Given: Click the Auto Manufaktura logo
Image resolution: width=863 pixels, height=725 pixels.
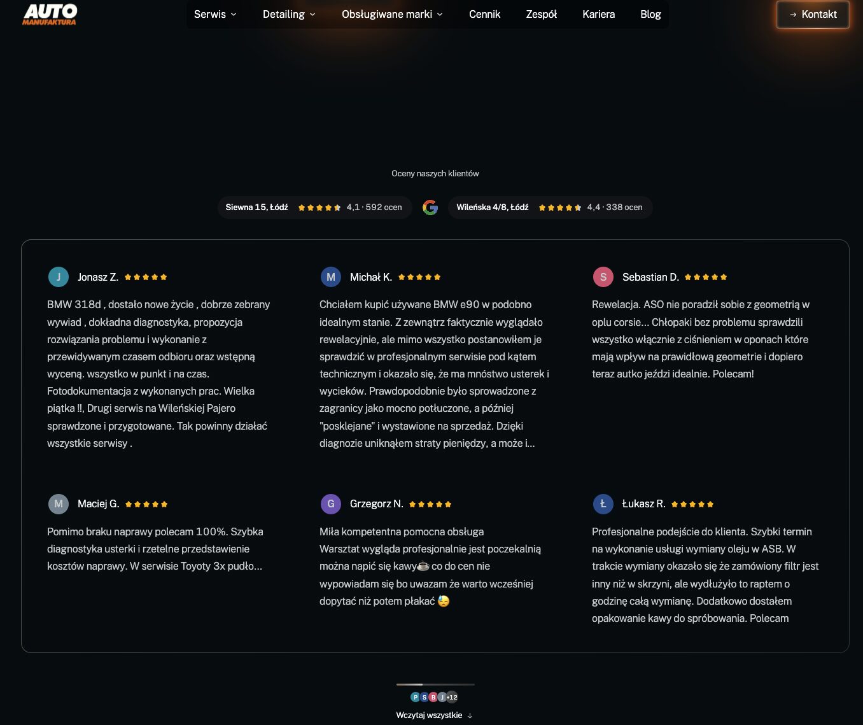Looking at the screenshot, I should click(50, 14).
